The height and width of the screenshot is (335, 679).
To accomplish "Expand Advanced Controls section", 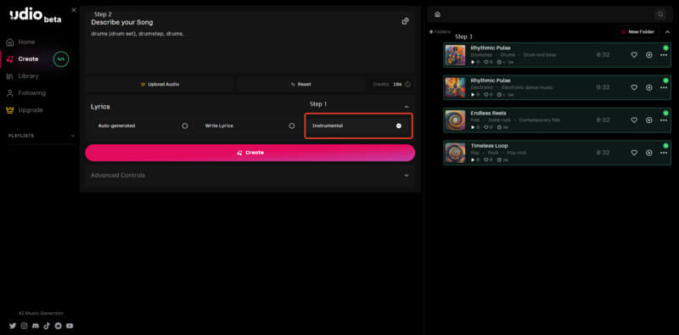I will click(x=250, y=176).
